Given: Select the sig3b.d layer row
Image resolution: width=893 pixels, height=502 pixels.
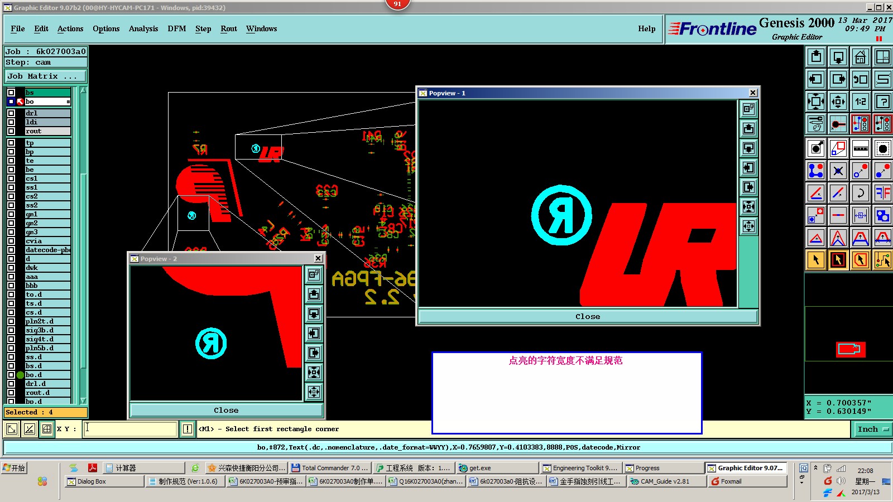Looking at the screenshot, I should point(47,330).
